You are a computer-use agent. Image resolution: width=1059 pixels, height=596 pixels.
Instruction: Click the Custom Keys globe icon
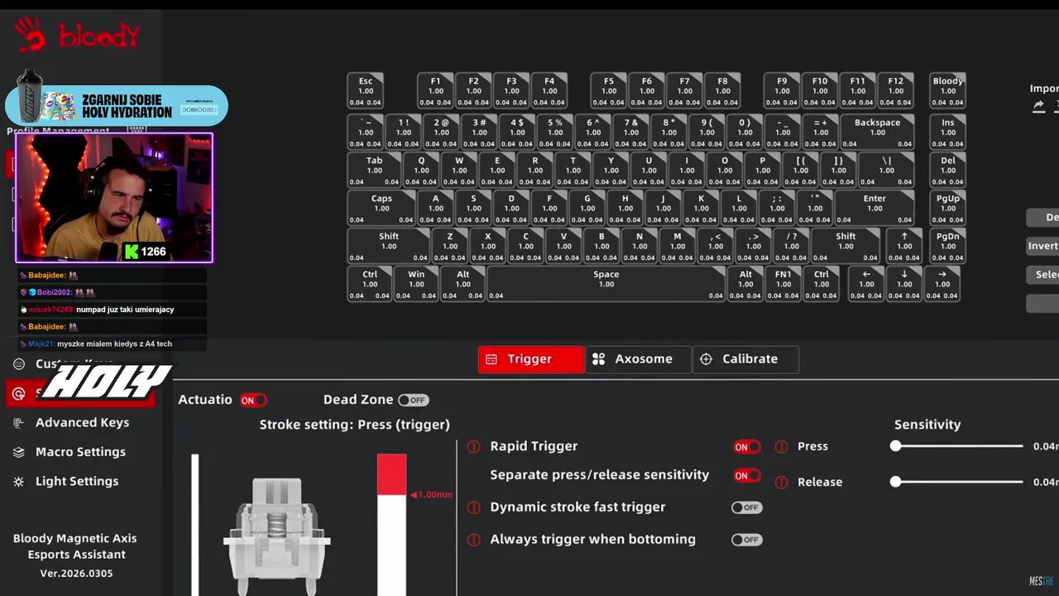coord(19,364)
